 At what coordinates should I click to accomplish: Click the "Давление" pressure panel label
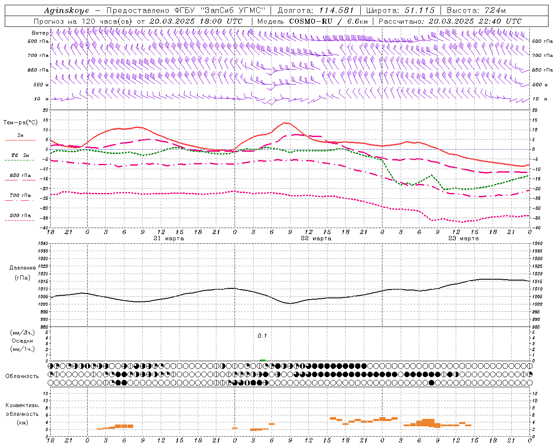[x=23, y=268]
